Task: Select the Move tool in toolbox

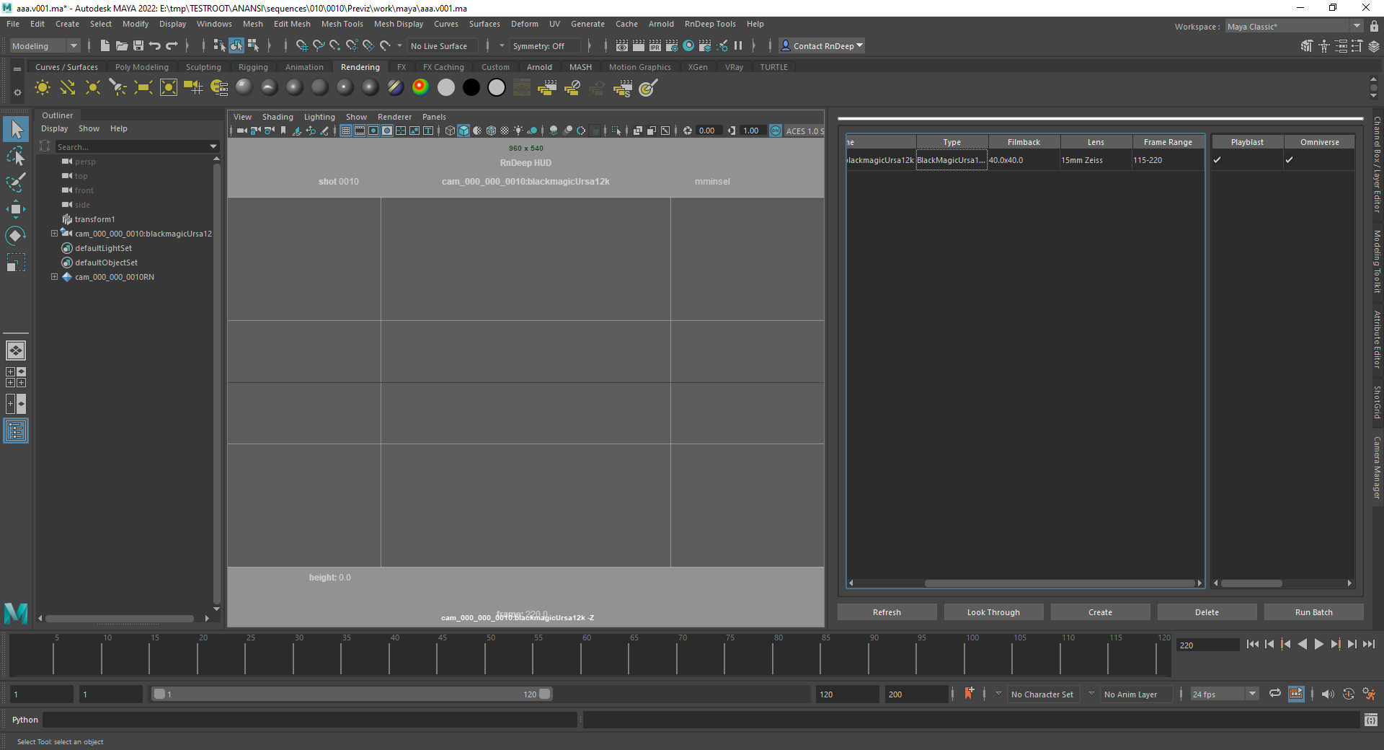Action: click(x=15, y=210)
